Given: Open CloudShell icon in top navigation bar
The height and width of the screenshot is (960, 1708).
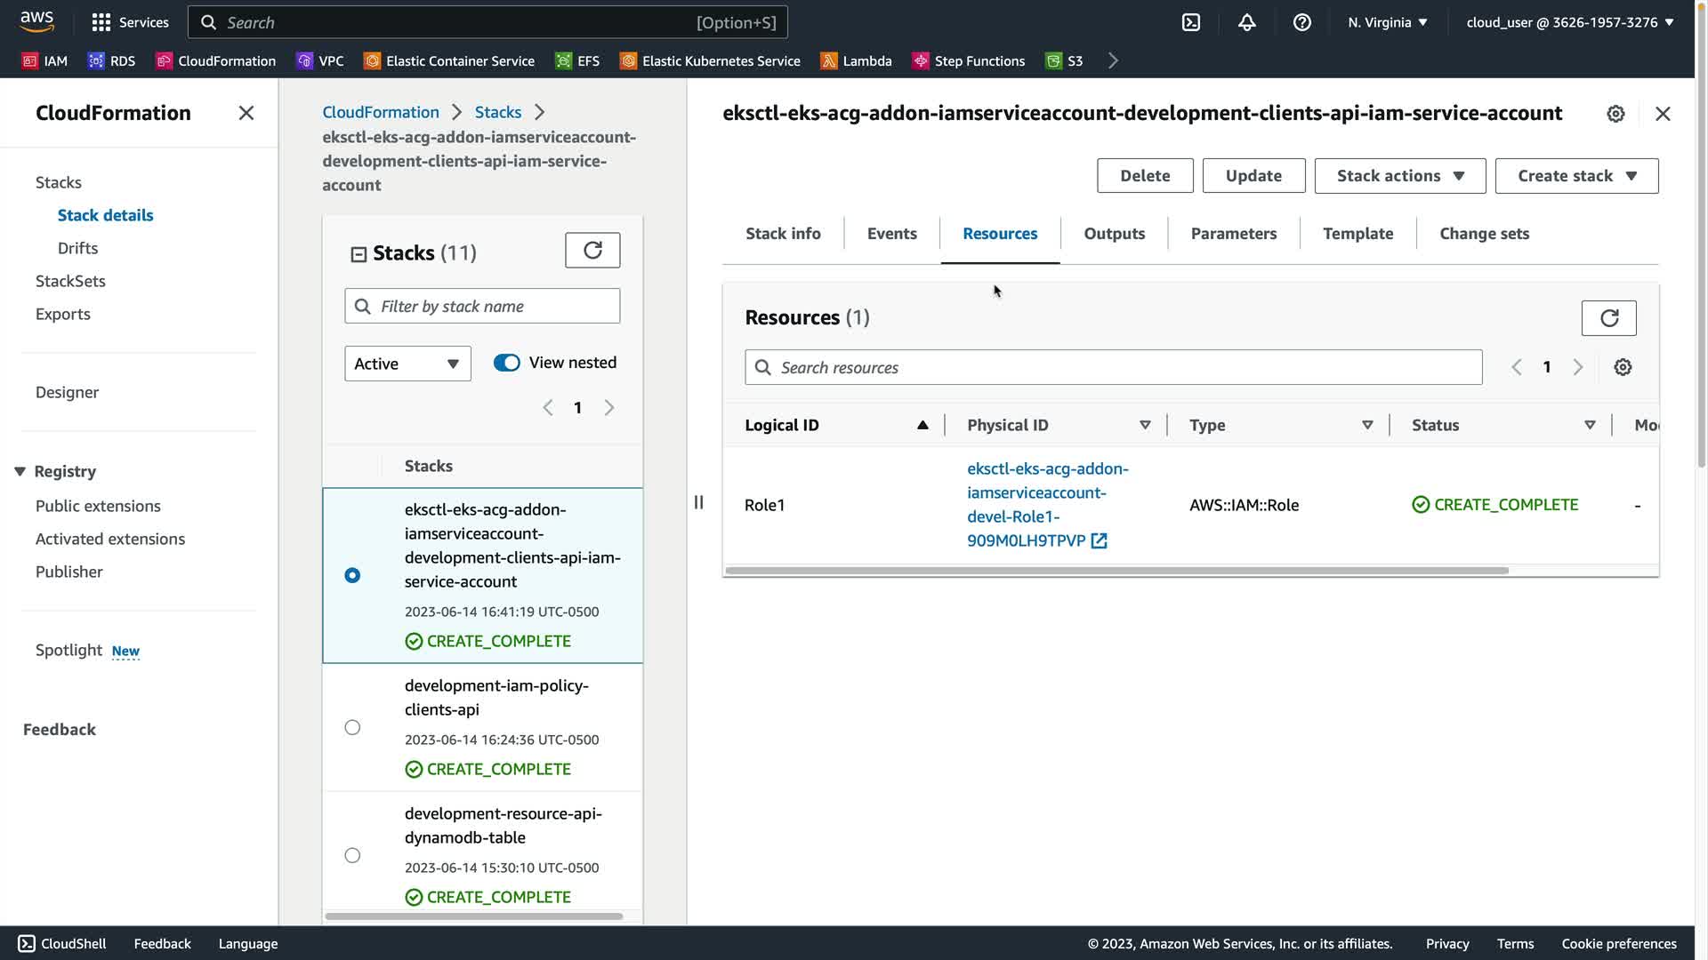Looking at the screenshot, I should click(x=1191, y=22).
